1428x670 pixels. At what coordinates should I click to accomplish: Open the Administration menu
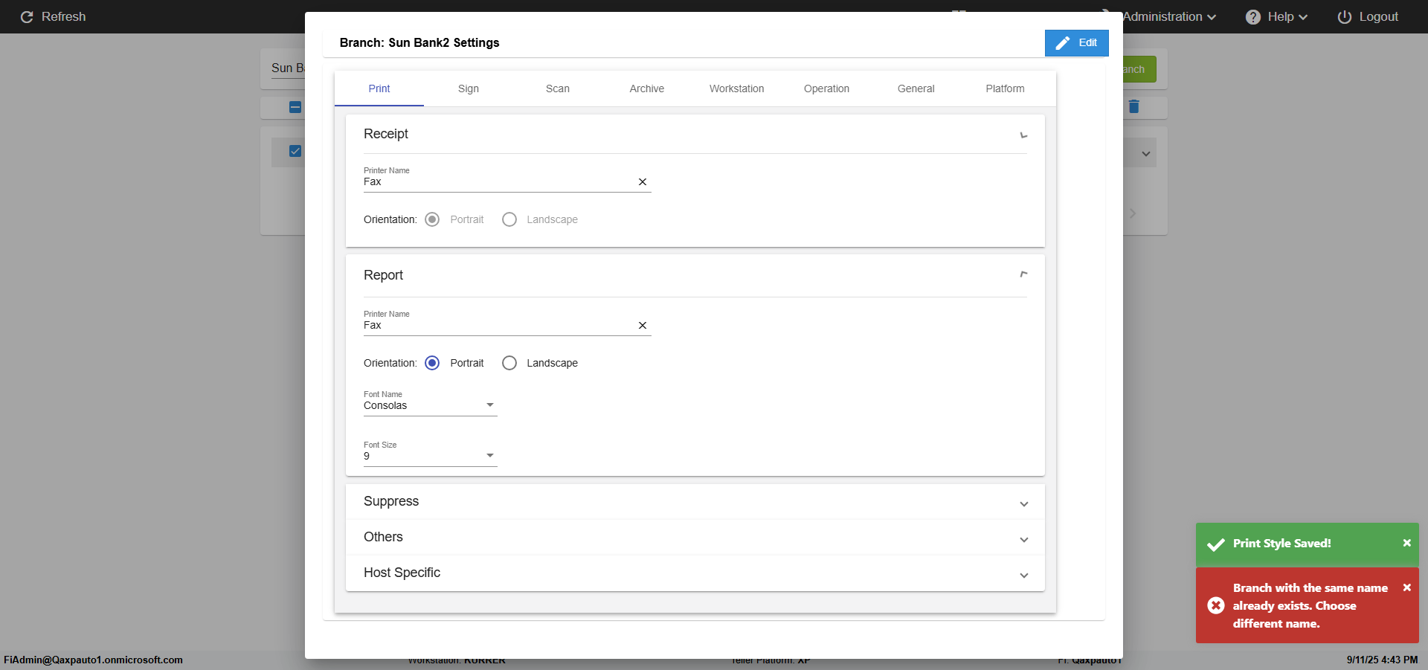click(1168, 17)
